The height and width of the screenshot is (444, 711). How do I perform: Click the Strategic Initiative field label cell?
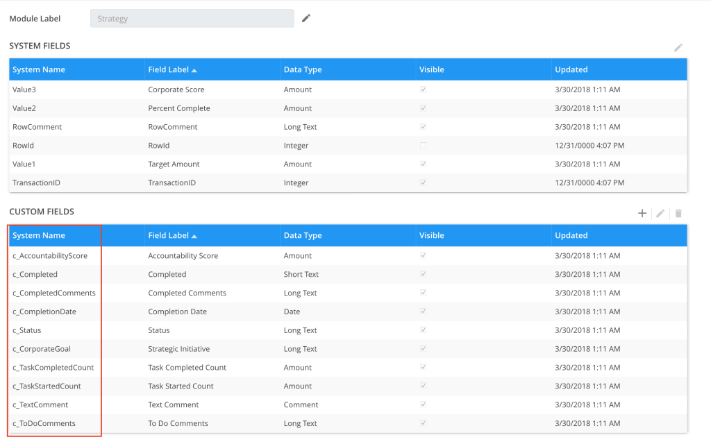(x=178, y=349)
